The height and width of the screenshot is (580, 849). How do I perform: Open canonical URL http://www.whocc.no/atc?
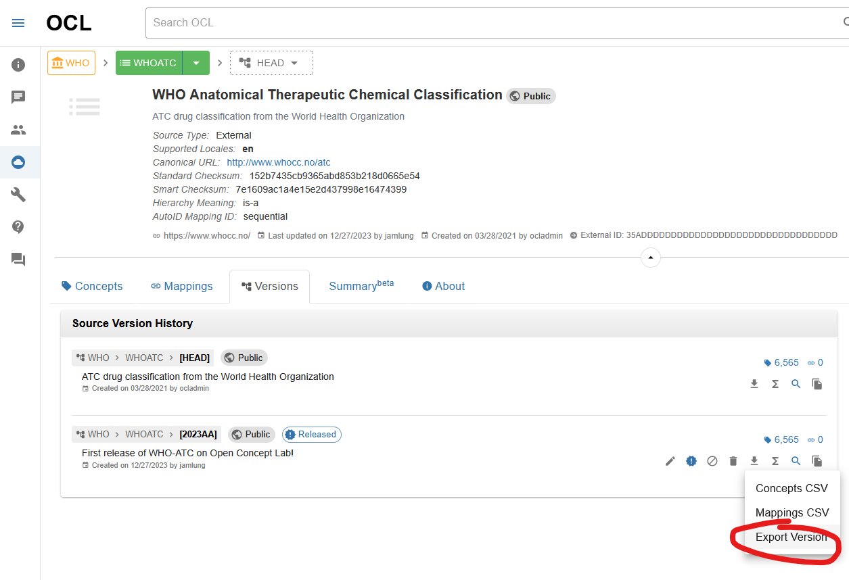coord(279,162)
